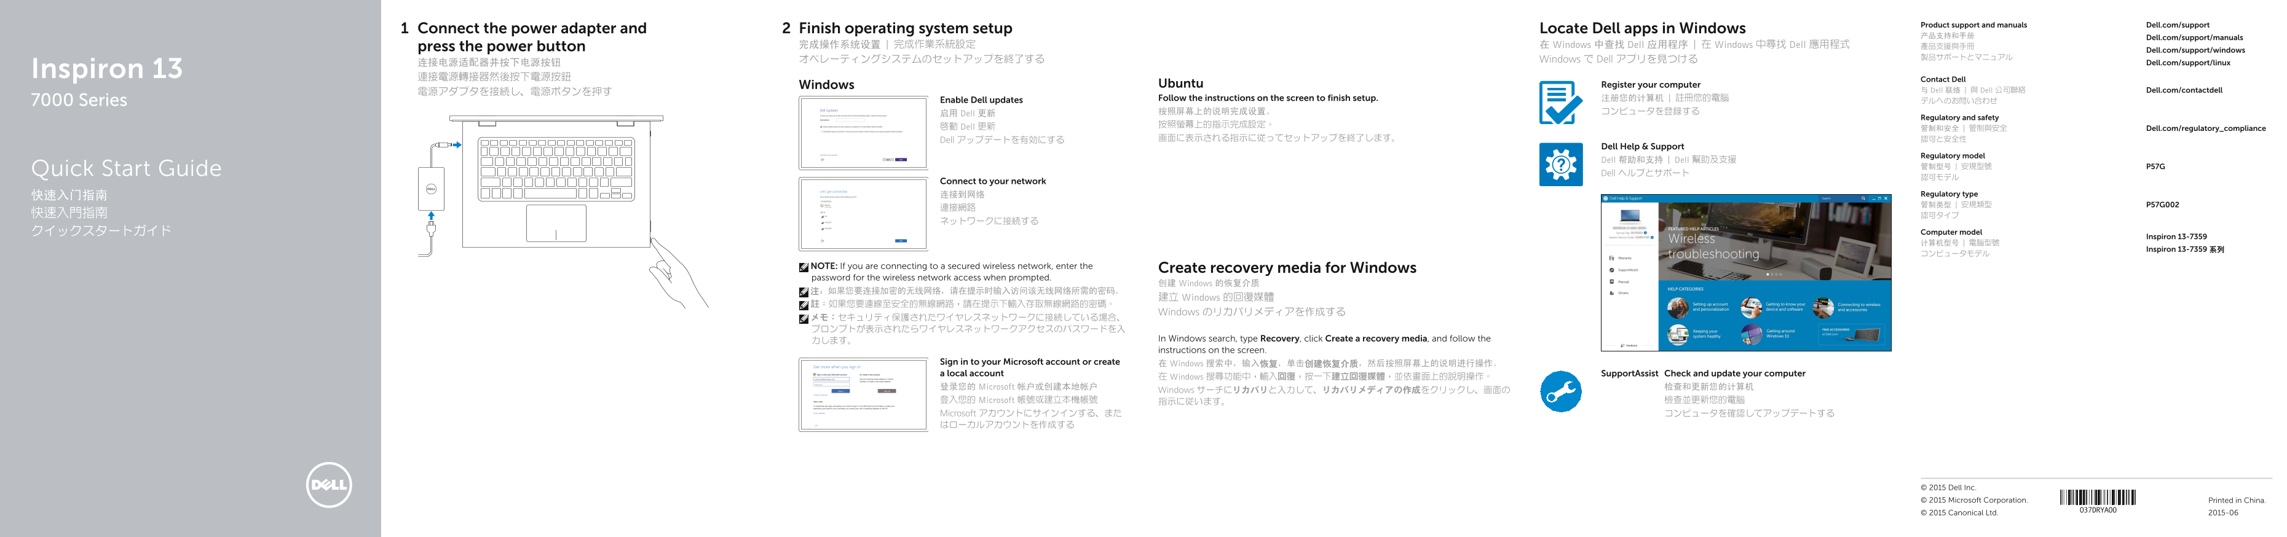Click the Locate Dell apps in Windows heading
The height and width of the screenshot is (537, 2287).
(x=1643, y=28)
